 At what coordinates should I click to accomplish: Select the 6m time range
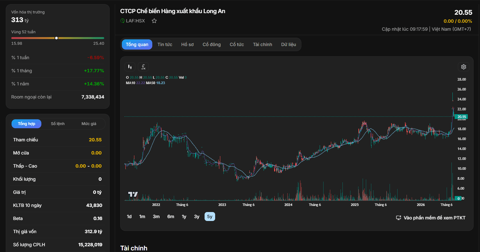click(171, 217)
